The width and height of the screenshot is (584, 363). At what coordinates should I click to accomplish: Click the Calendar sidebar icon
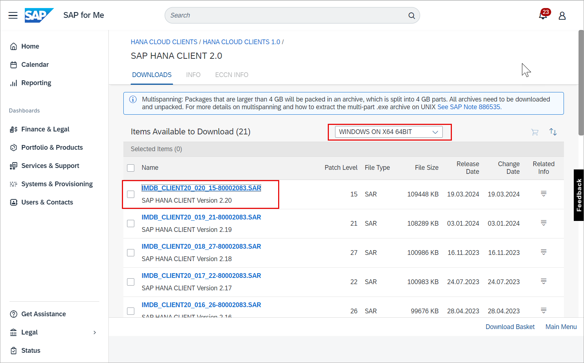click(14, 65)
